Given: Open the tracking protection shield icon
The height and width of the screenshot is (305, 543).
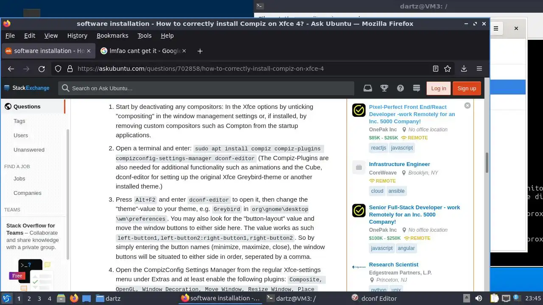Looking at the screenshot, I should pyautogui.click(x=59, y=69).
